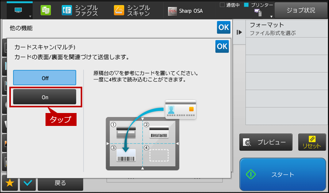Start scanning with スタート button
This screenshot has width=329, height=193.
pos(282,174)
